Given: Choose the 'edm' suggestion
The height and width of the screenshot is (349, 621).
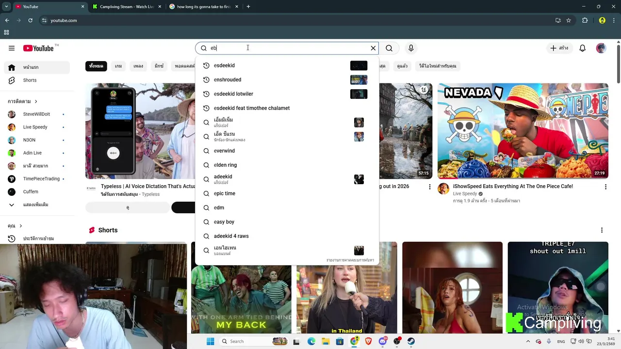Looking at the screenshot, I should 287,207.
